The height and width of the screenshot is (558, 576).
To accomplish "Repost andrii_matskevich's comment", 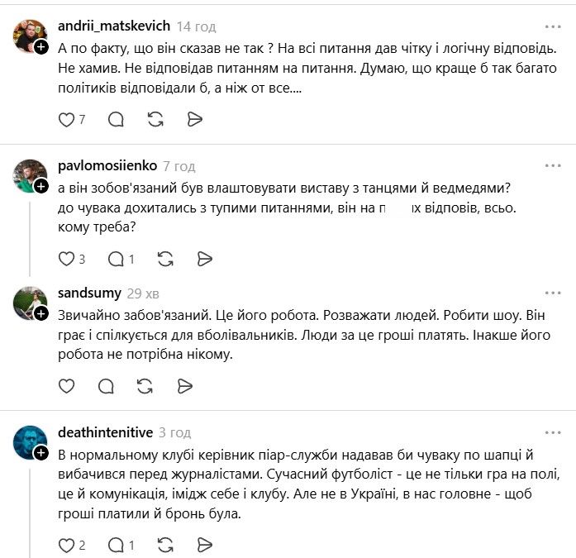I will 155,119.
